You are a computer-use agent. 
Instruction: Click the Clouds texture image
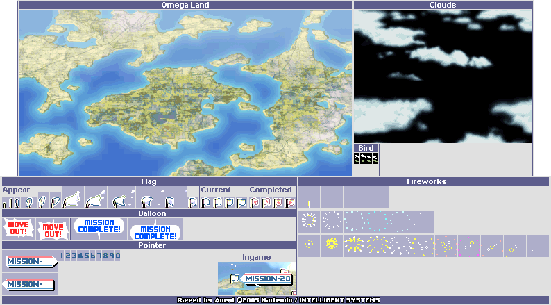(x=442, y=76)
